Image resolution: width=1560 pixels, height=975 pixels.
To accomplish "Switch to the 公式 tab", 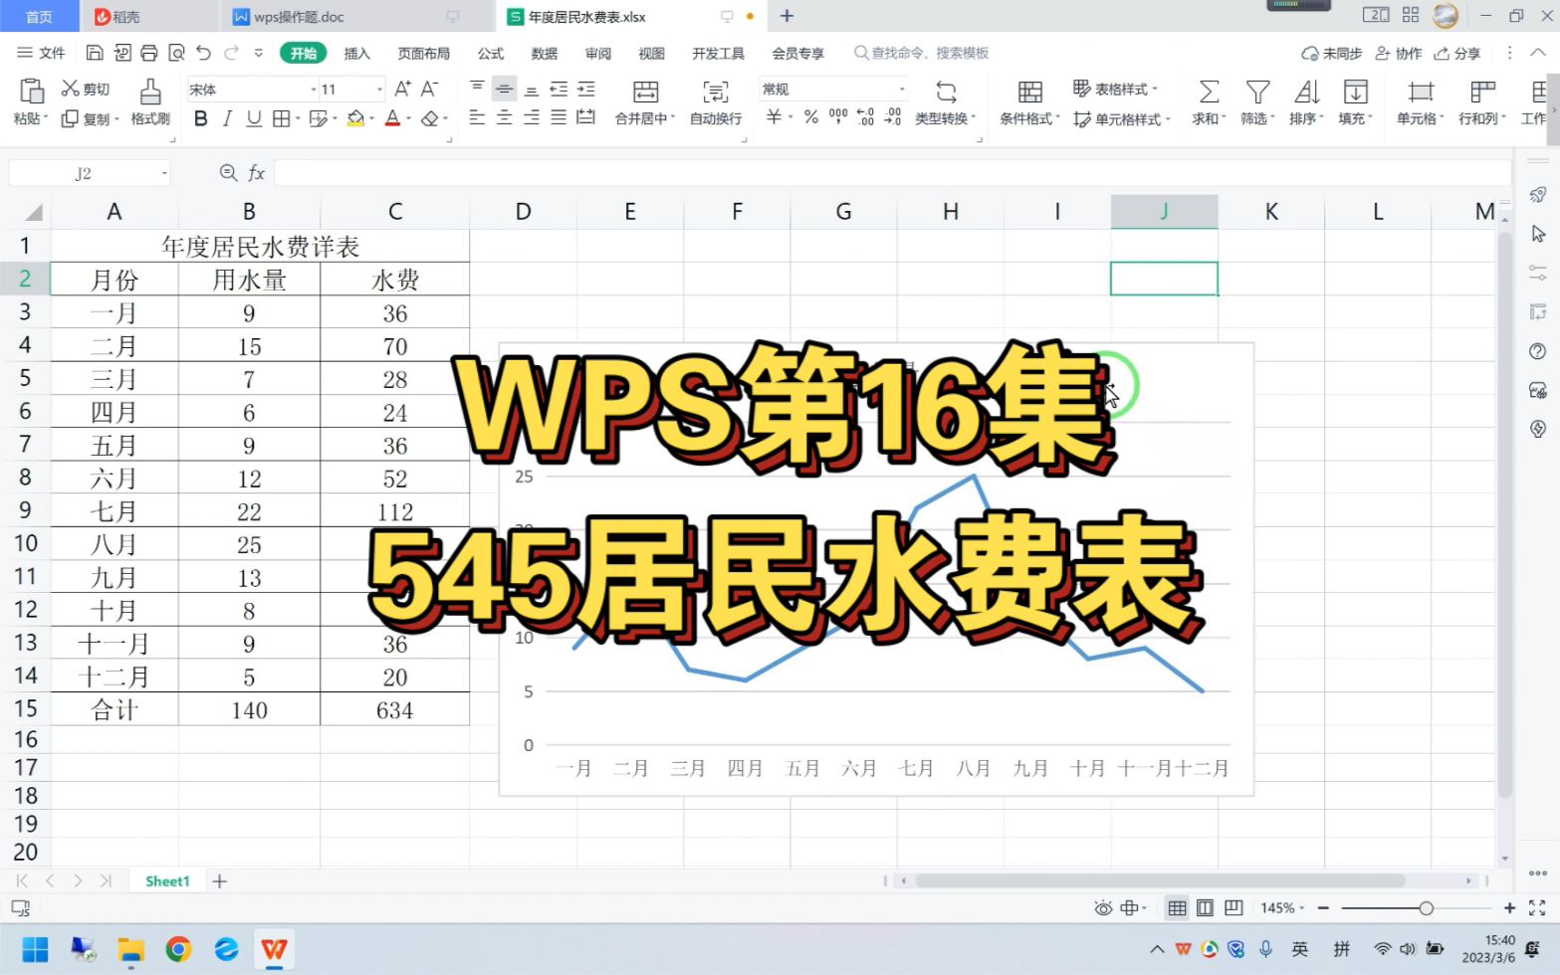I will (491, 53).
